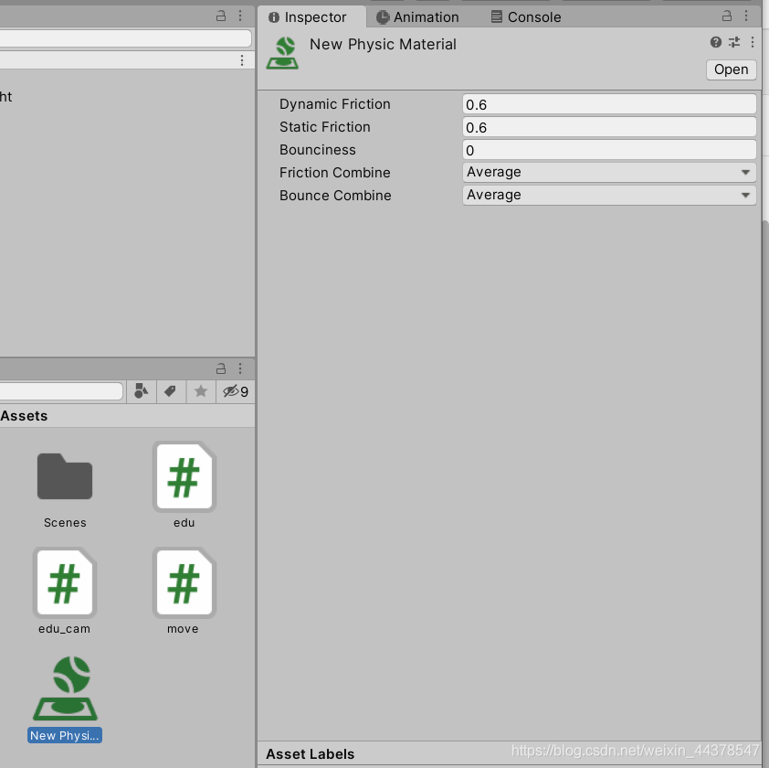Viewport: 769px width, 768px height.
Task: Open the scene row options dots in Hierarchy
Action: 242,60
